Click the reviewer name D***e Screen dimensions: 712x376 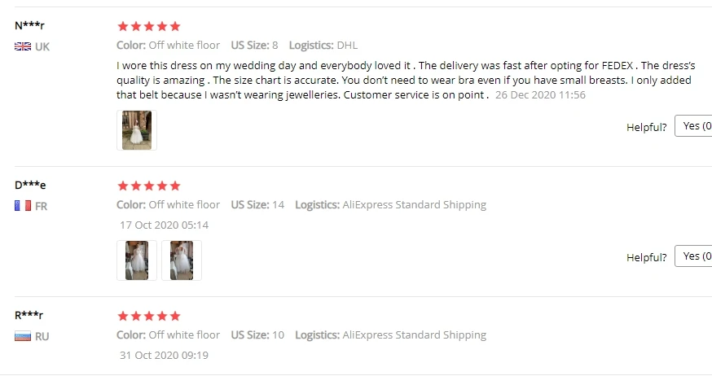[x=30, y=186]
